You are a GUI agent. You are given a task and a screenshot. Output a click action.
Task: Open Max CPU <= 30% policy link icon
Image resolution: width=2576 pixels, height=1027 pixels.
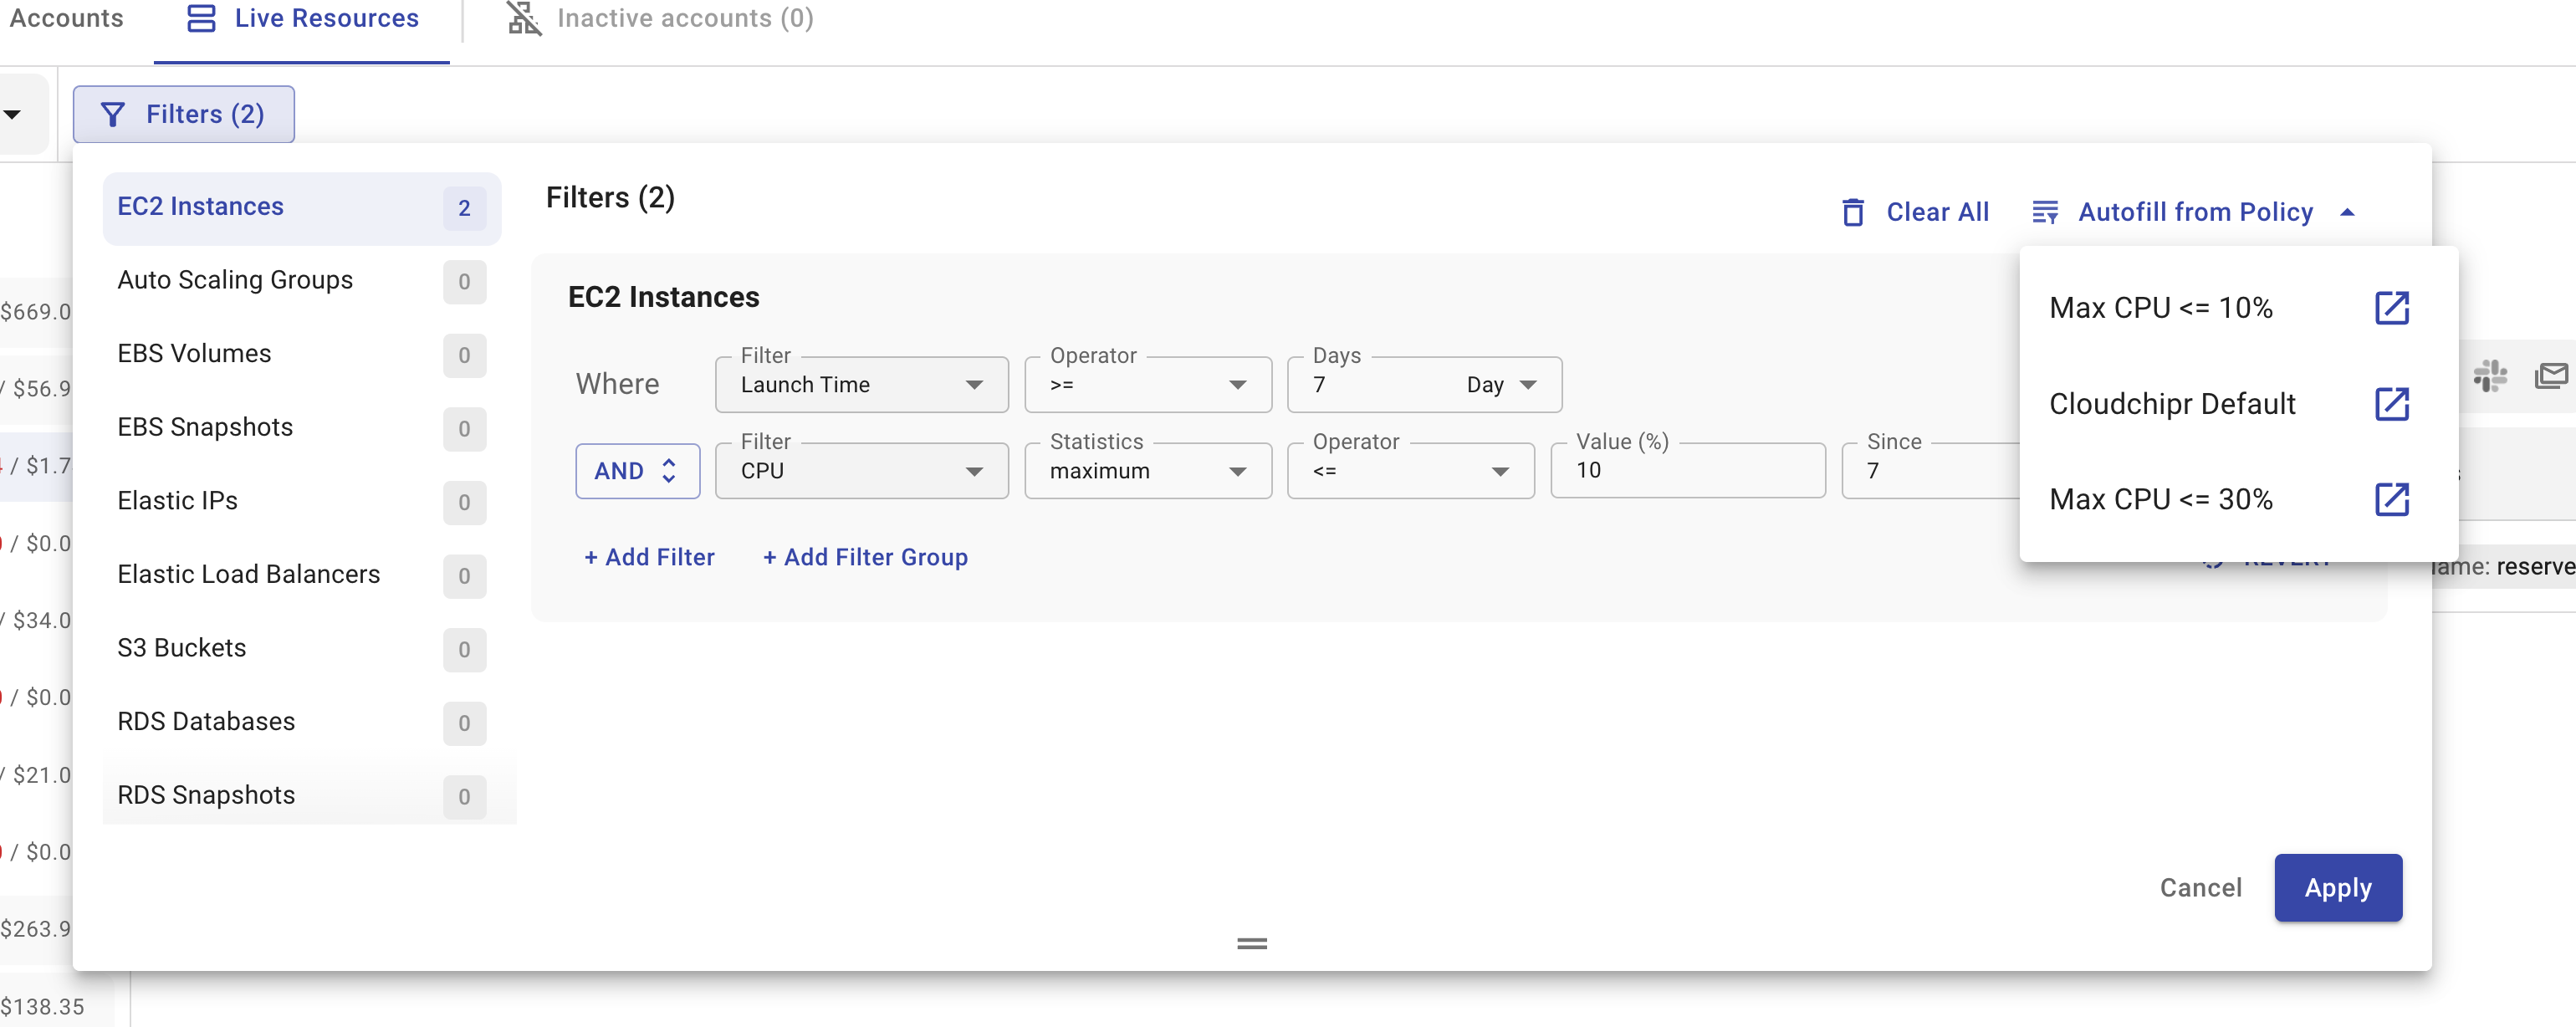tap(2391, 499)
